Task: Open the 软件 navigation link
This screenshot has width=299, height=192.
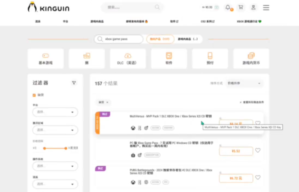Action: pos(174,21)
